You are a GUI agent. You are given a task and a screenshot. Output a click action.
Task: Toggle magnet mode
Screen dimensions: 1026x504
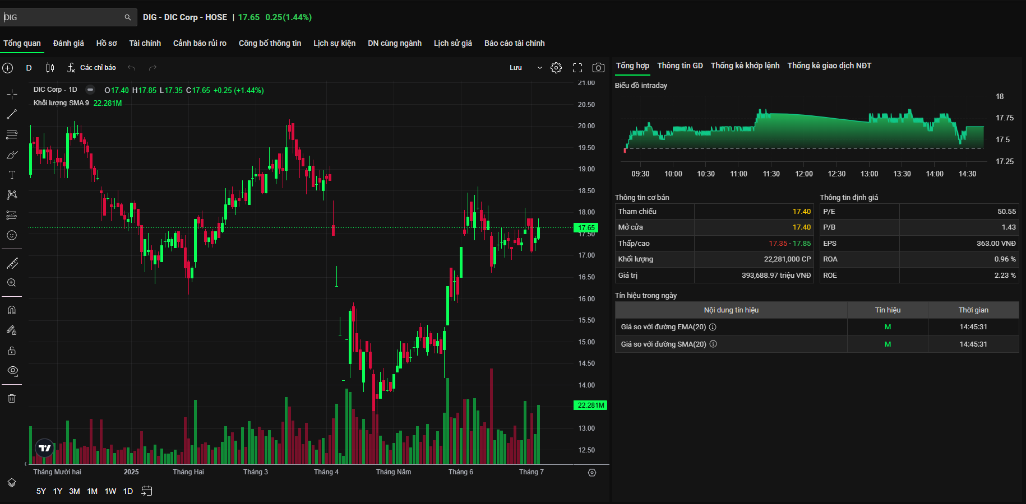pos(12,310)
